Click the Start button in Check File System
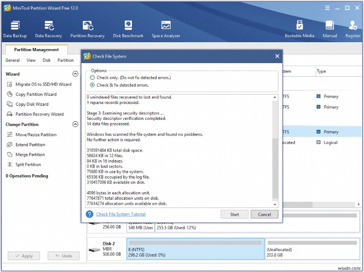 (x=234, y=214)
